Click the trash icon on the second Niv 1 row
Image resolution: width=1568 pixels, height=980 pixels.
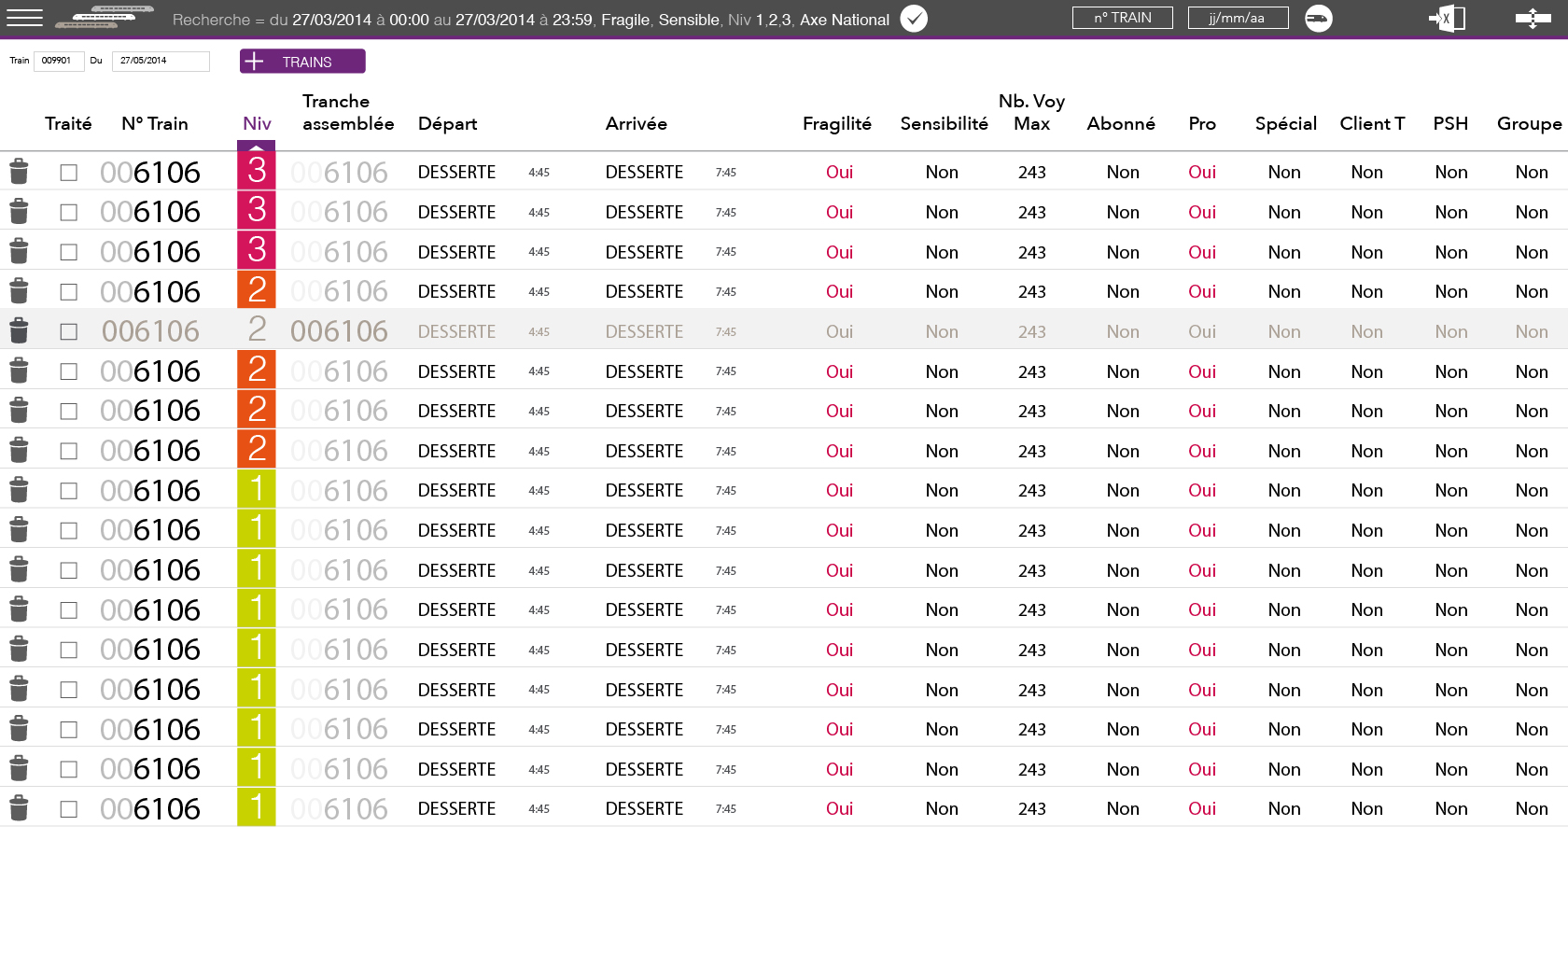(19, 530)
